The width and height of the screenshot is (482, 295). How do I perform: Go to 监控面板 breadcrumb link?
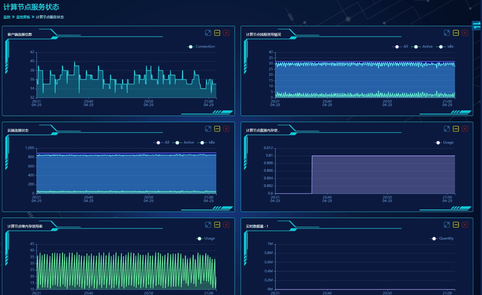pyautogui.click(x=23, y=17)
